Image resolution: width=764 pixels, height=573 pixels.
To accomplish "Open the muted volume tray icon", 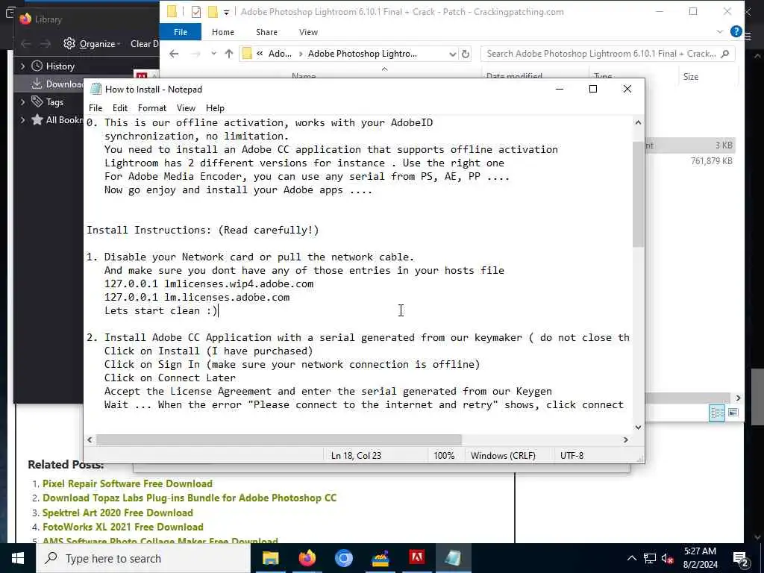I will coord(667,558).
